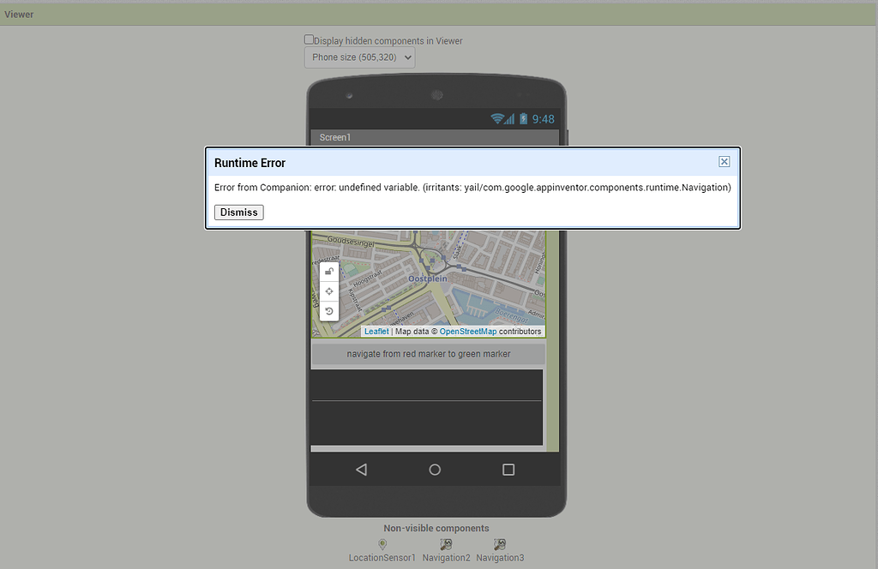Click the padlock control on the map
Image resolution: width=878 pixels, height=569 pixels.
329,271
